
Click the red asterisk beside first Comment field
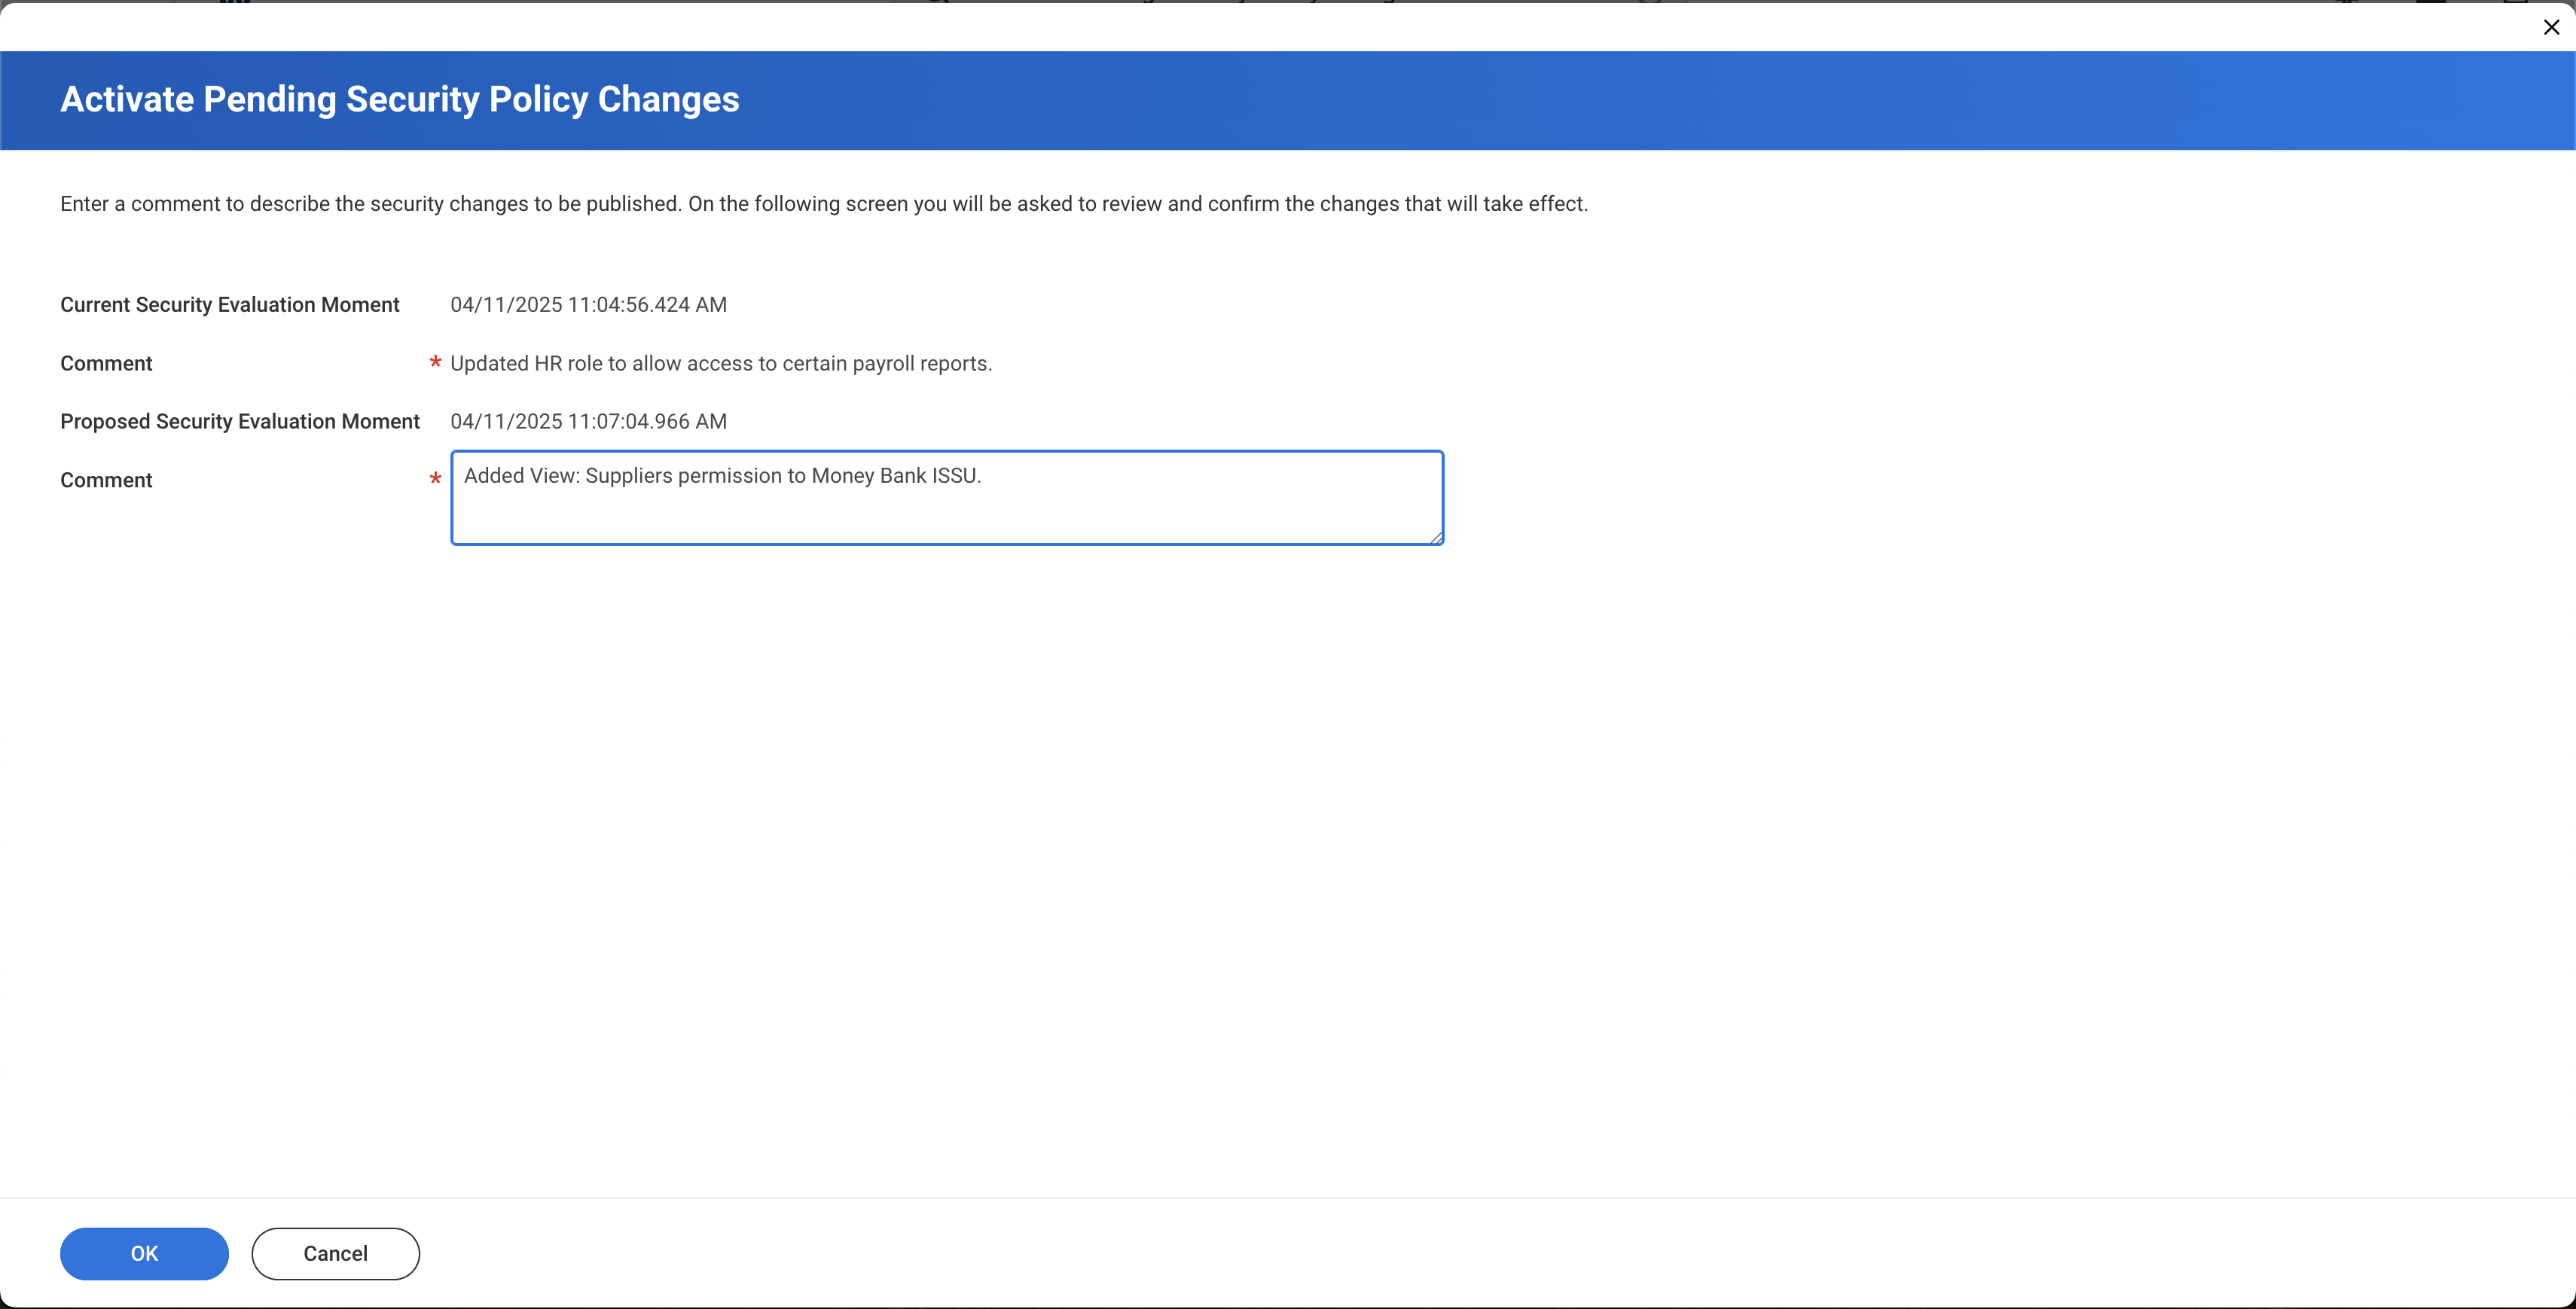[435, 363]
